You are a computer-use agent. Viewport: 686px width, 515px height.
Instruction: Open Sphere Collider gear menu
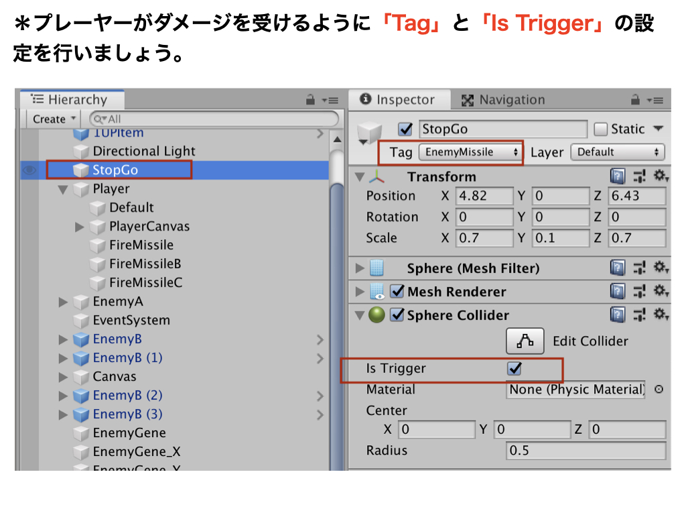[661, 315]
